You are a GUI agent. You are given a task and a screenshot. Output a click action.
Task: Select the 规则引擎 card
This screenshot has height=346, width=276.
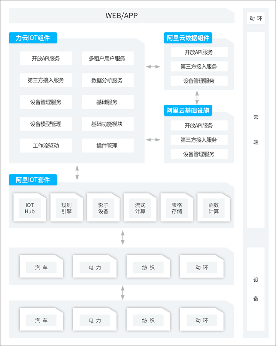[66, 208]
